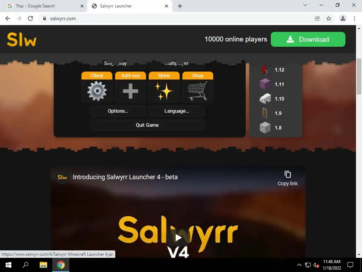The height and width of the screenshot is (272, 362).
Task: Share this page icon in address bar
Action: click(x=317, y=18)
